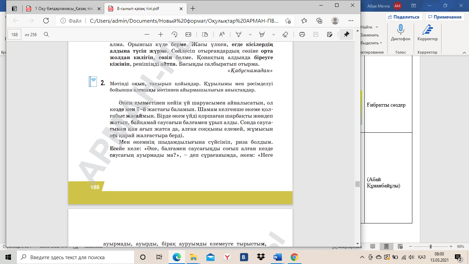Select the '8-сынып қазақ тілі.pdf' tab

coord(146,9)
